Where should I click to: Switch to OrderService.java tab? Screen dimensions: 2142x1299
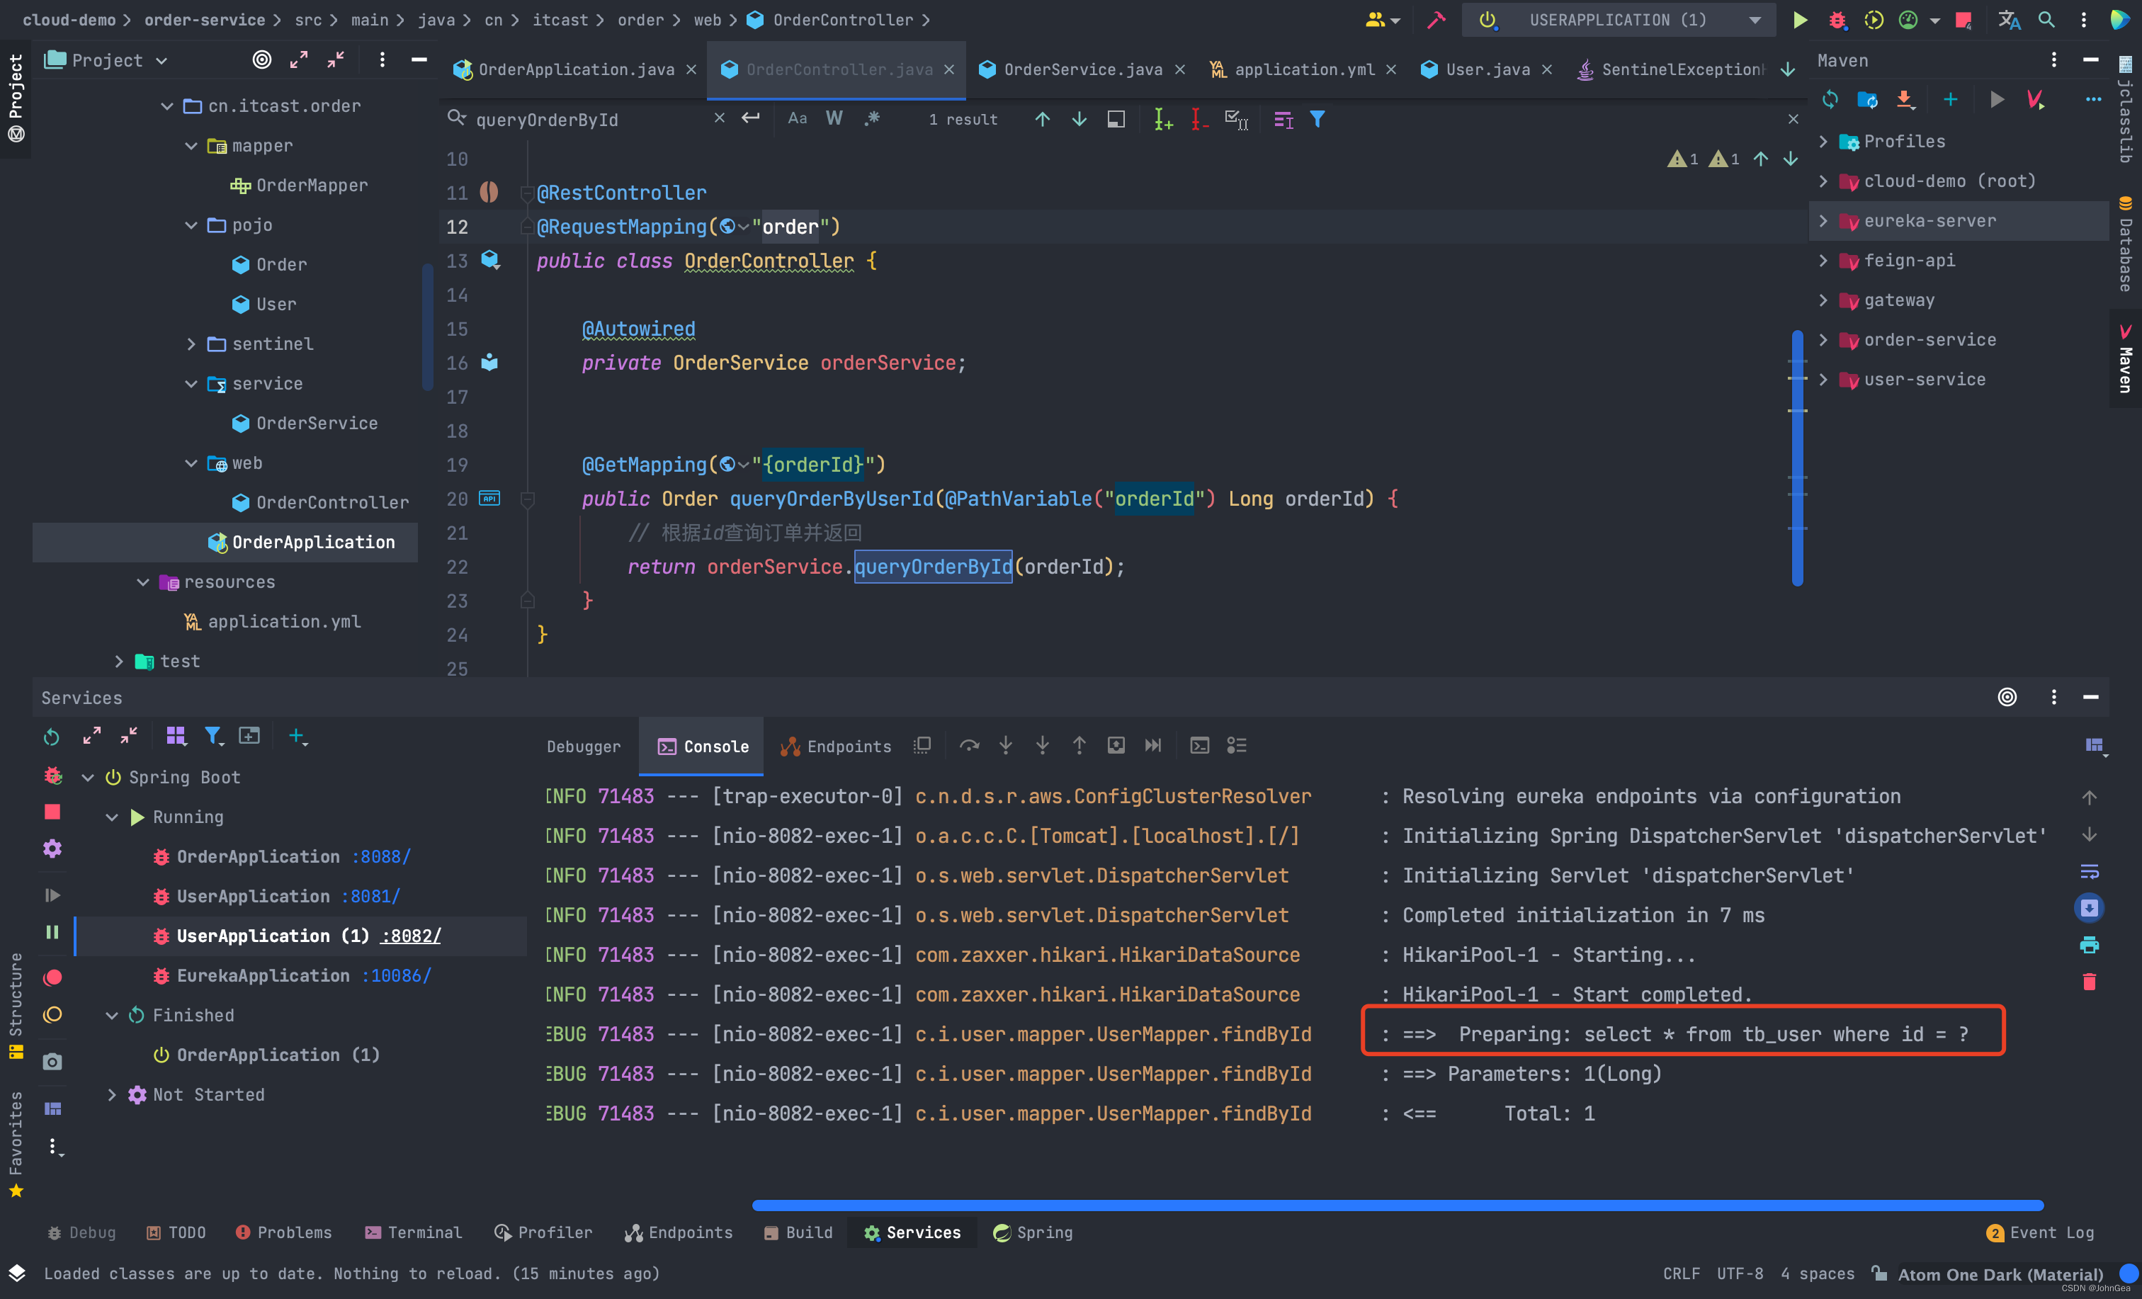point(1082,69)
